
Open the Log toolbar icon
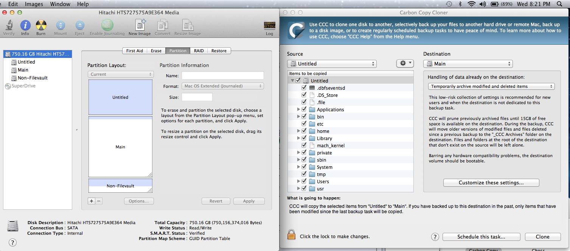click(x=269, y=25)
